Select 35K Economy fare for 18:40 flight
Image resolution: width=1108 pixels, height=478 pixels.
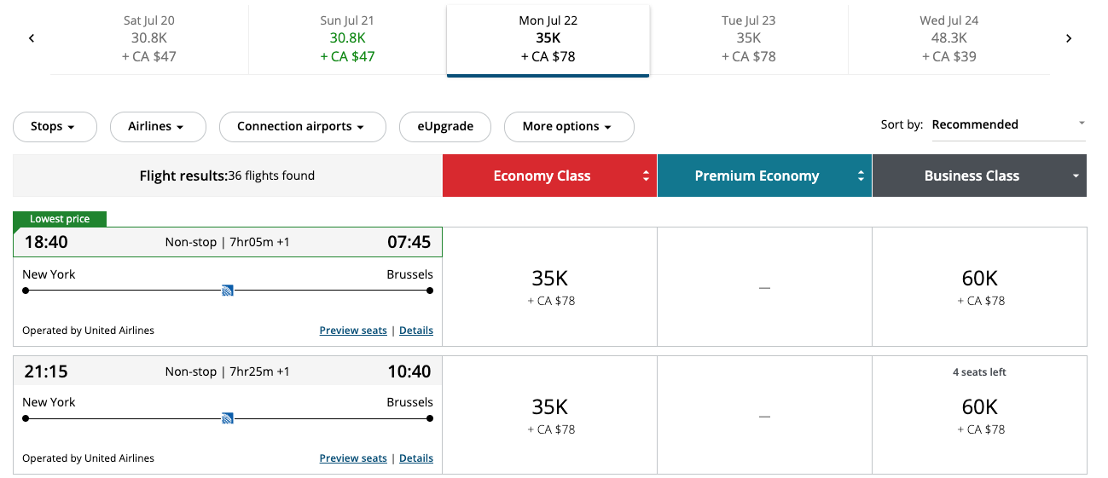(549, 287)
